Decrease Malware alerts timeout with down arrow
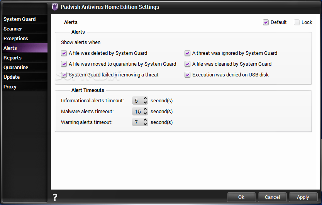 145,113
